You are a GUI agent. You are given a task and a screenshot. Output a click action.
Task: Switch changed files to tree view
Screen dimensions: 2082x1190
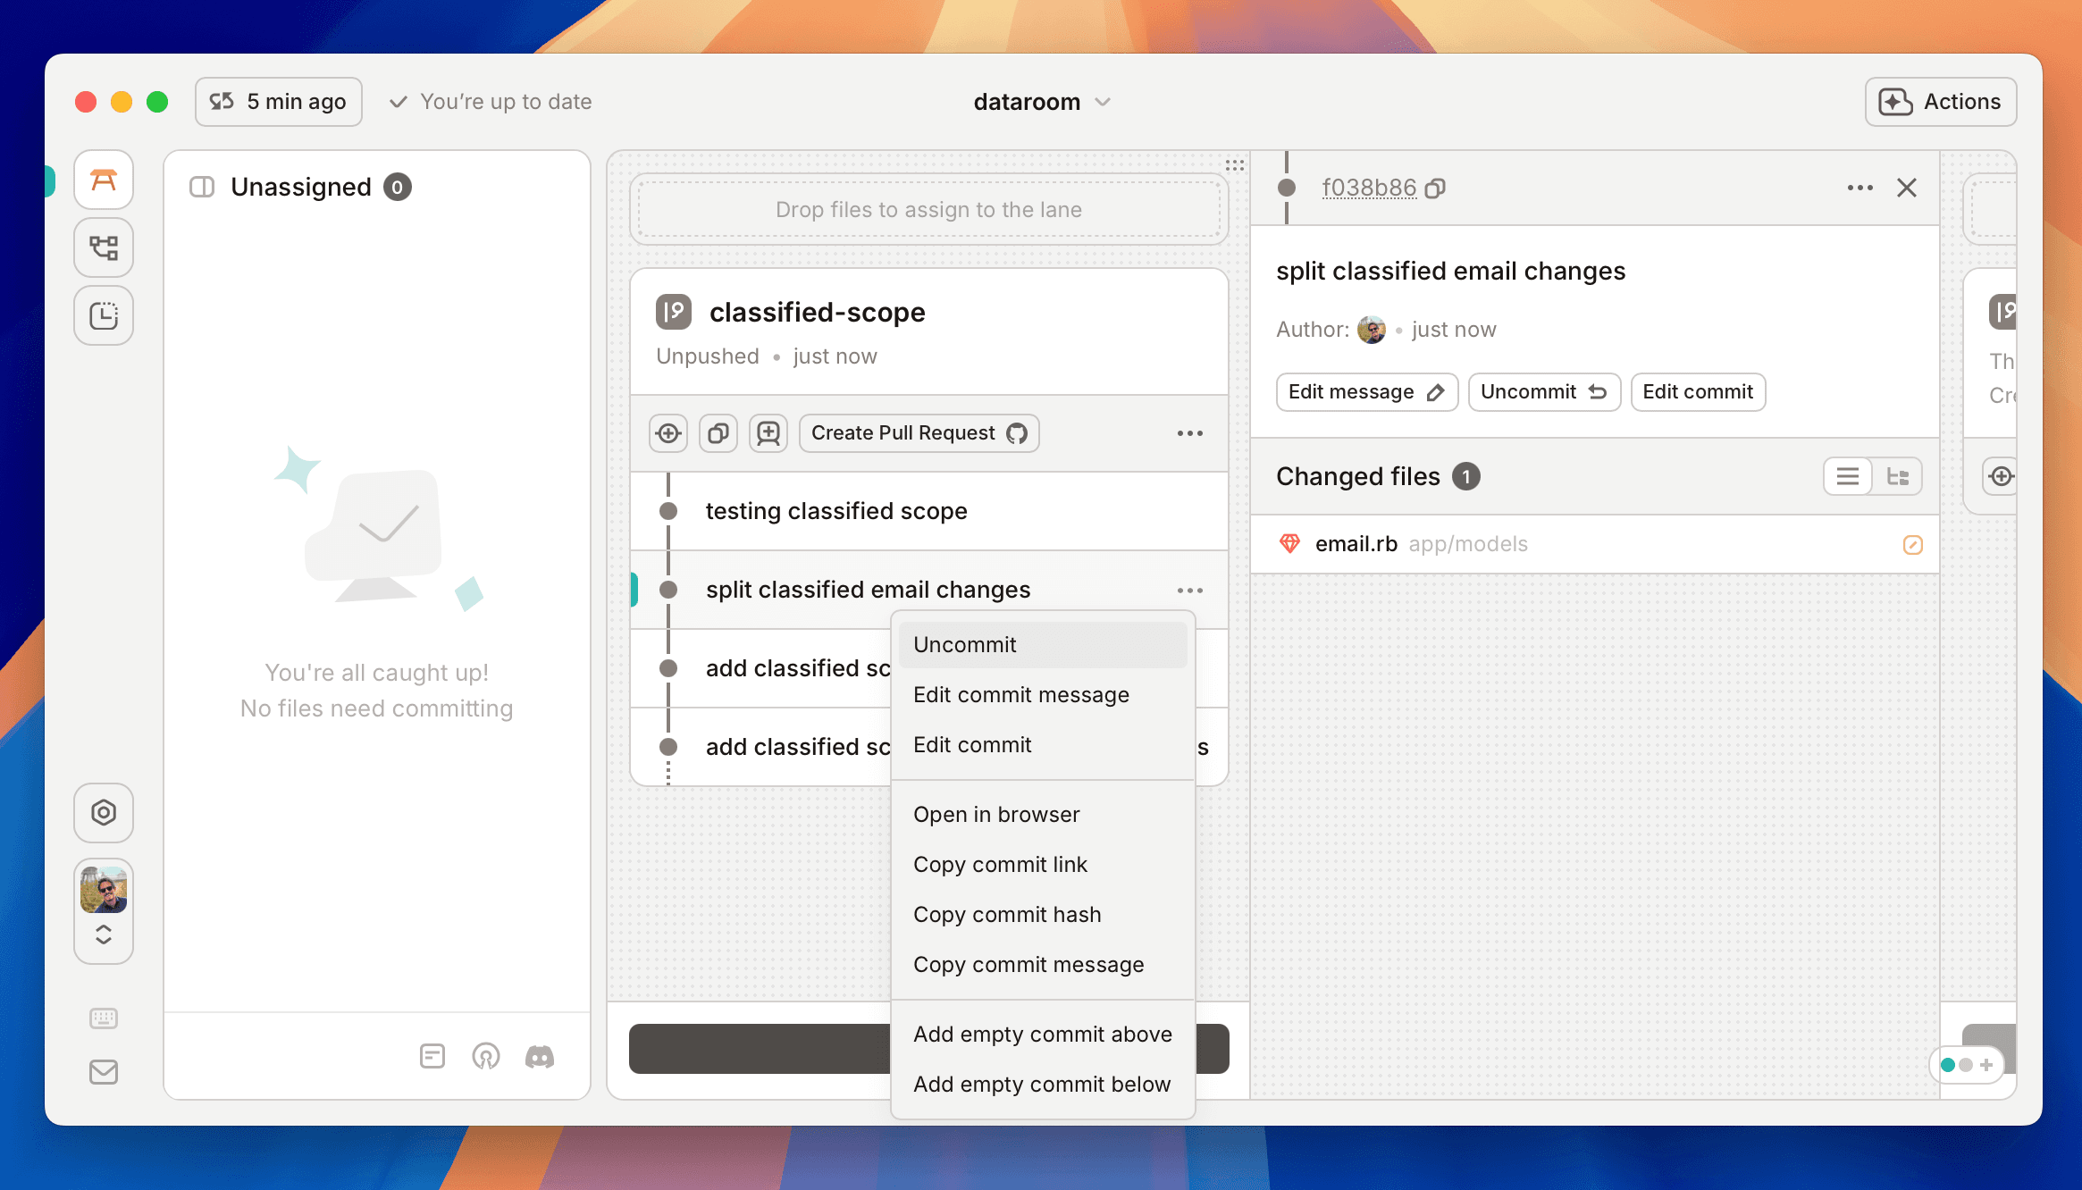[1897, 476]
